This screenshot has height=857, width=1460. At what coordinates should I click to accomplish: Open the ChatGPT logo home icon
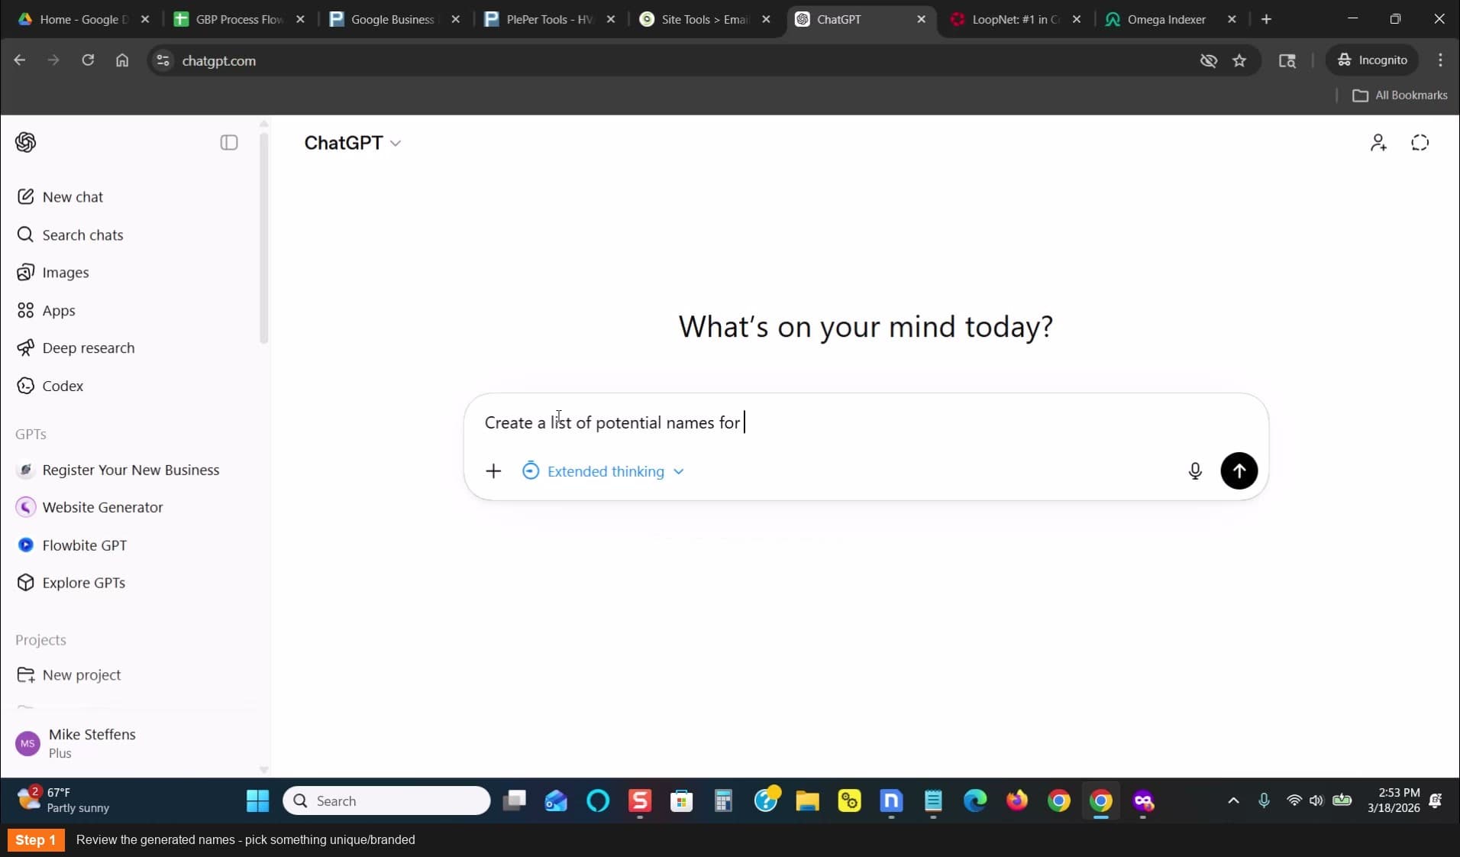click(x=26, y=142)
